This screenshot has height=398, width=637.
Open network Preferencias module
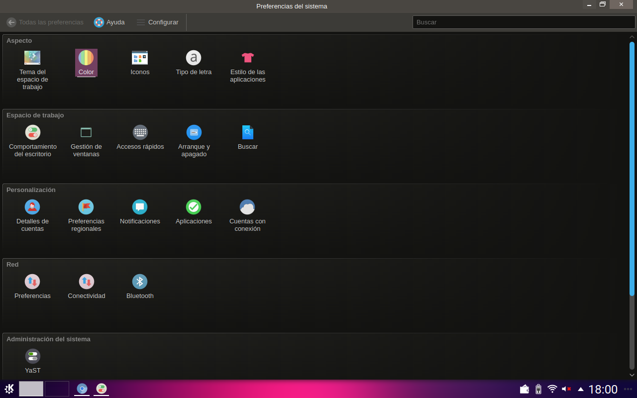[32, 287]
